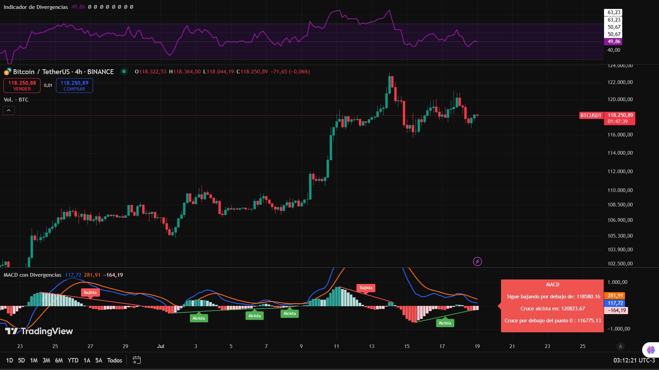This screenshot has width=659, height=370.
Task: Select the 6M date range
Action: click(x=59, y=360)
